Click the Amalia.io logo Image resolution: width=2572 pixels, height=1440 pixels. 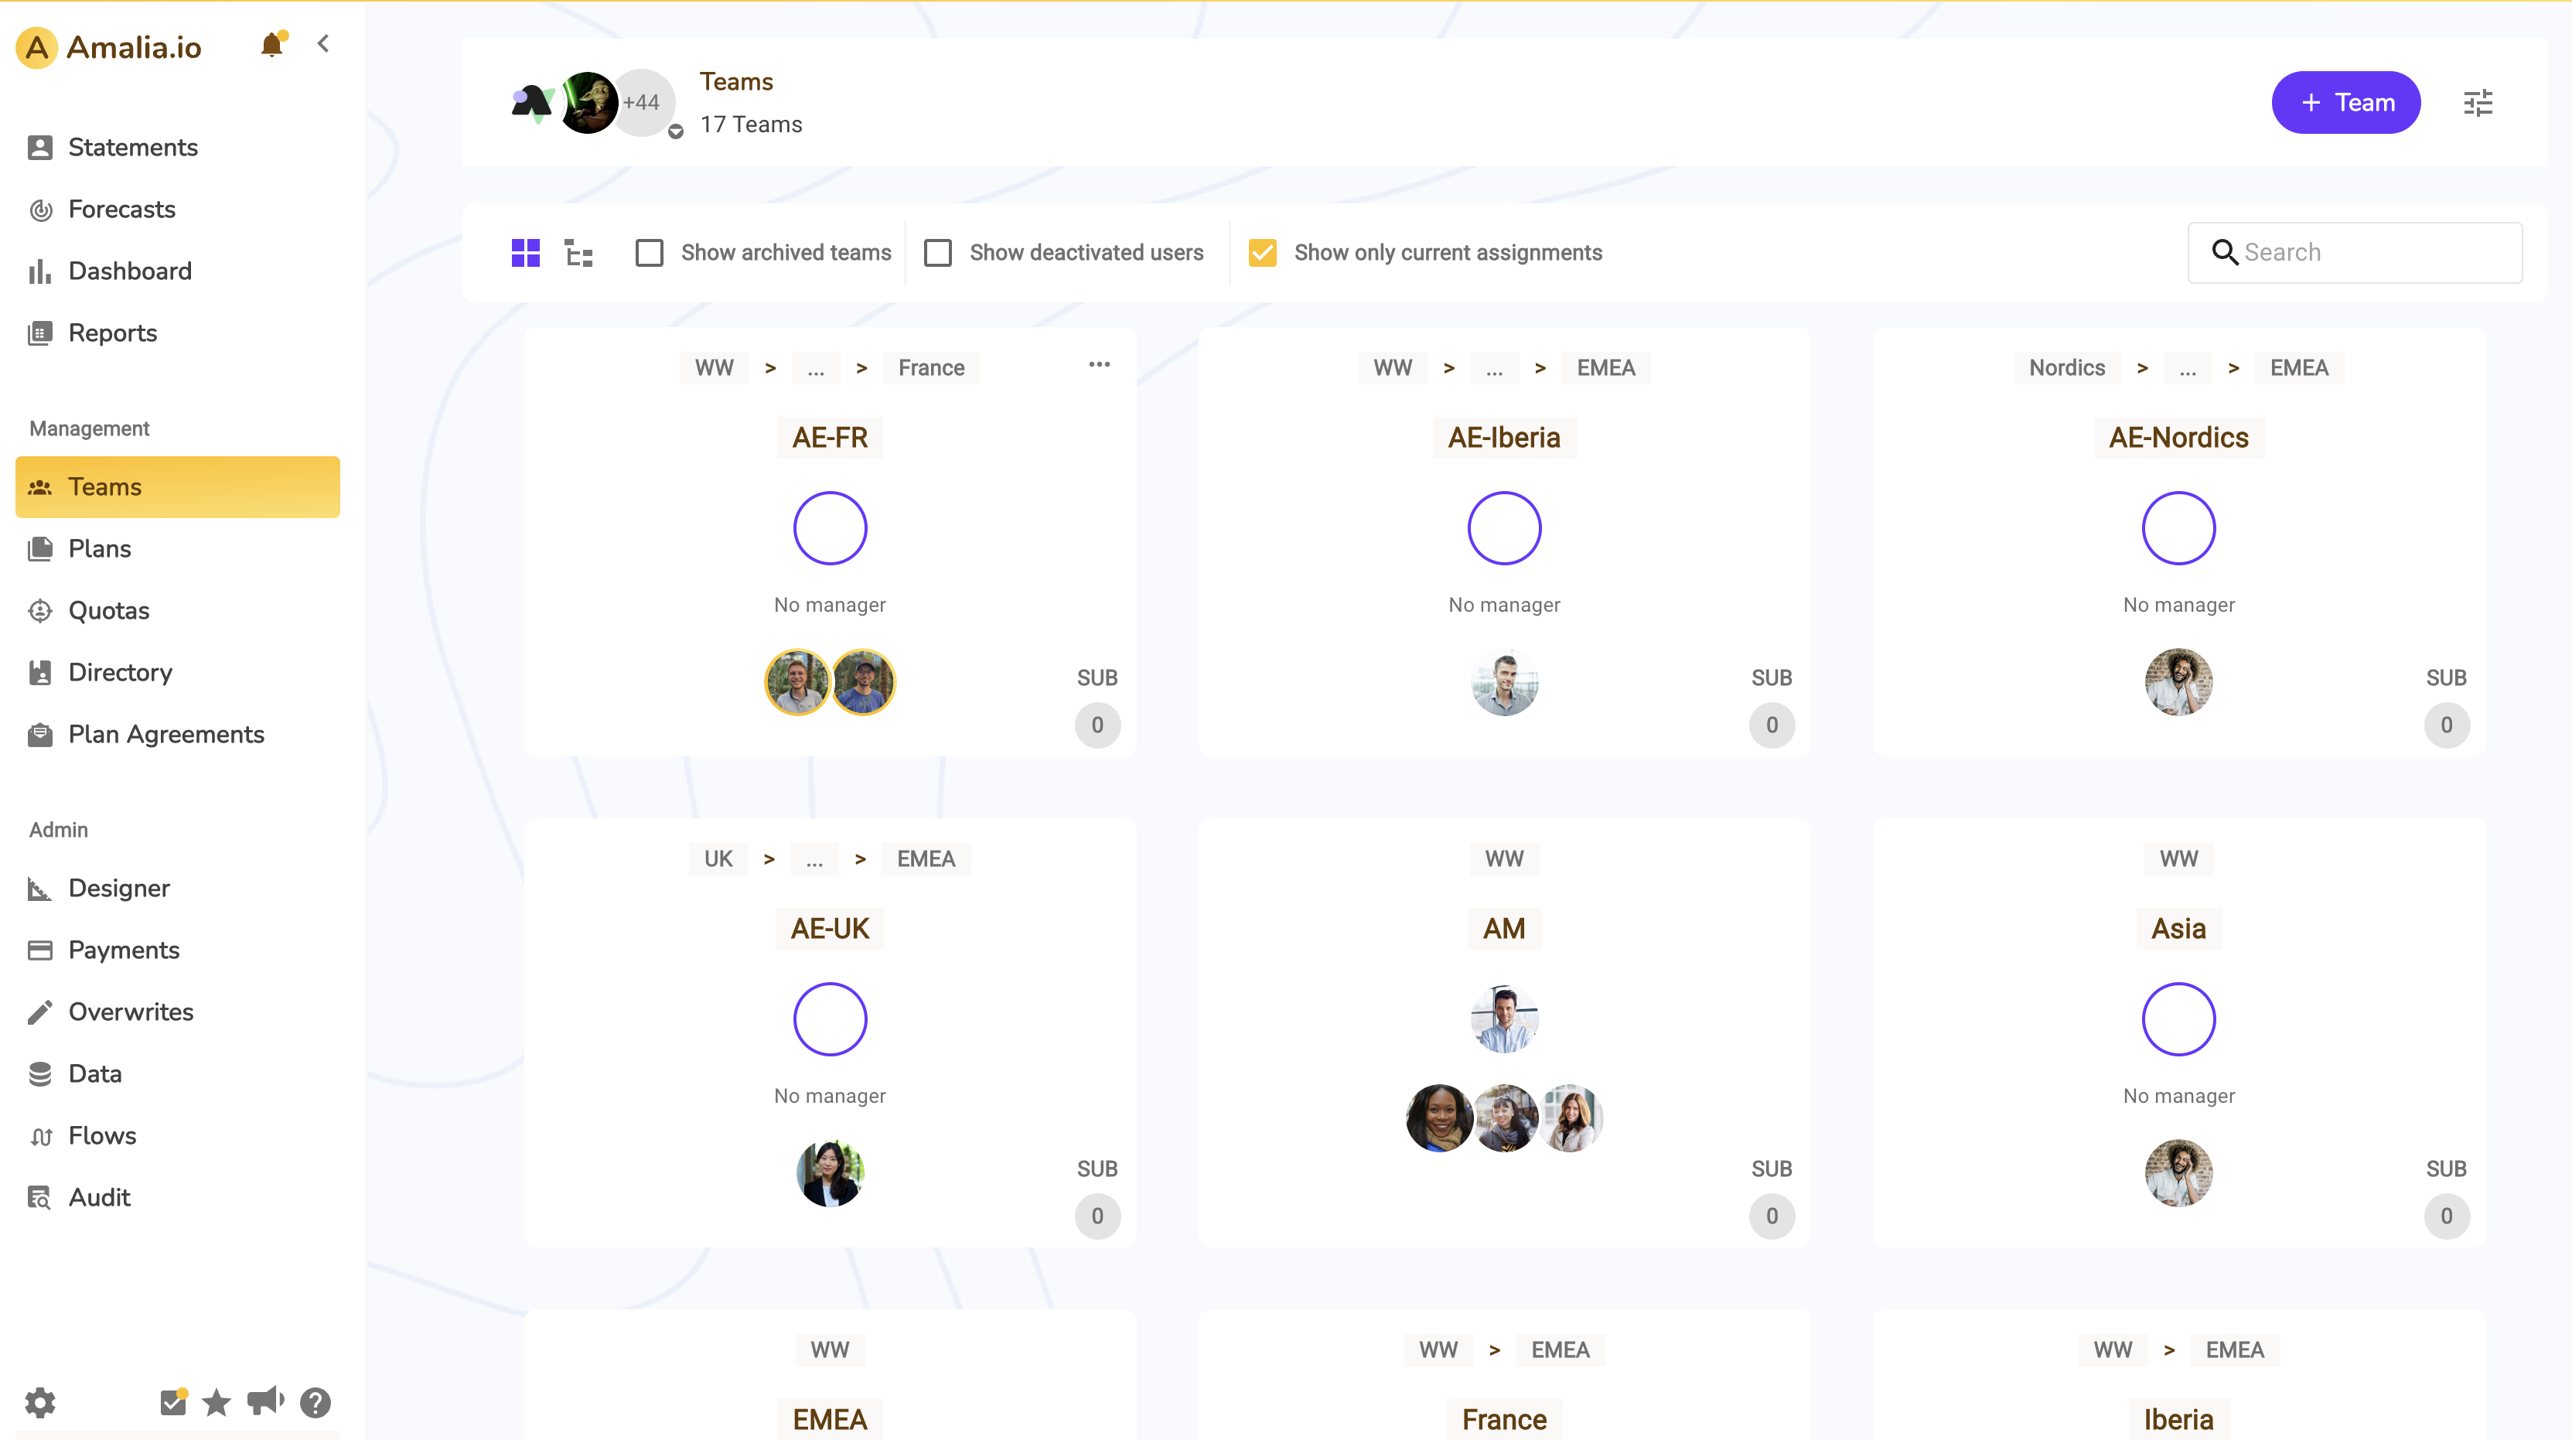click(110, 47)
